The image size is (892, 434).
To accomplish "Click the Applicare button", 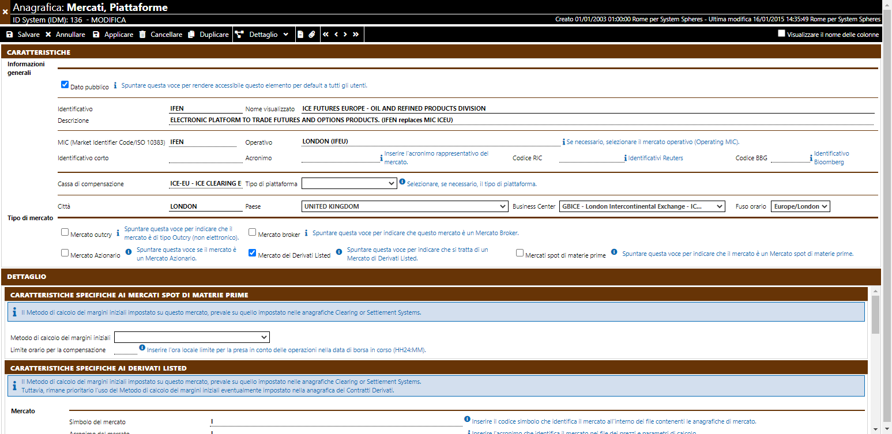I will tap(113, 35).
